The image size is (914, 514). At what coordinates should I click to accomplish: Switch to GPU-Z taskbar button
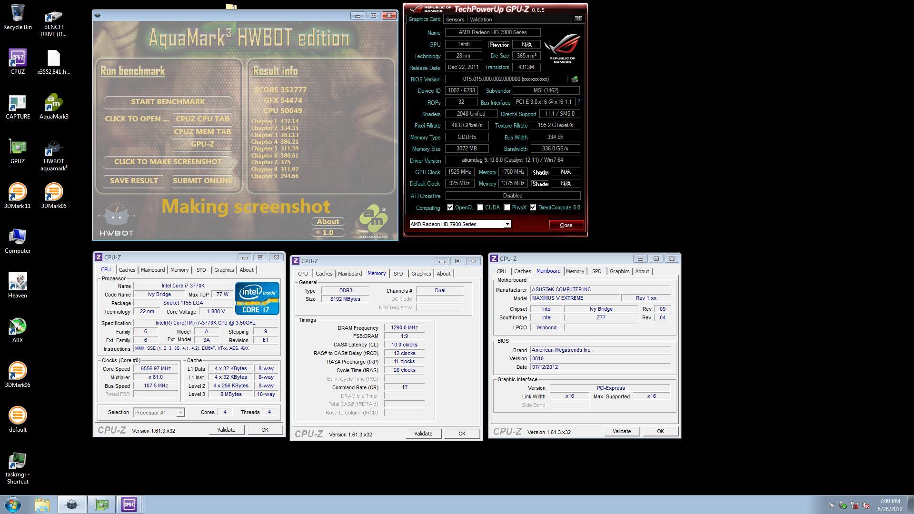(101, 504)
